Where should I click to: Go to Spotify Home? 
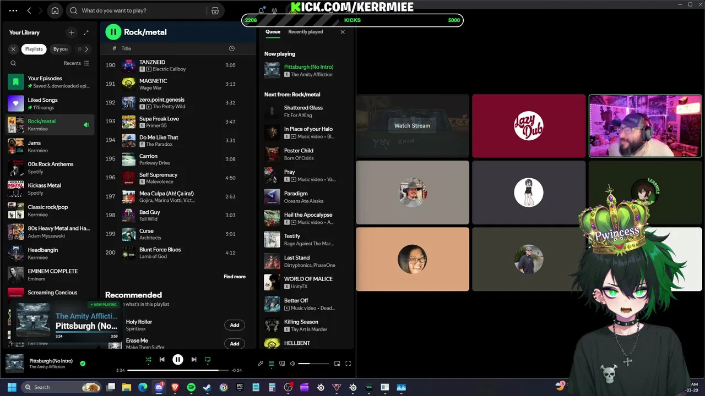pos(55,10)
